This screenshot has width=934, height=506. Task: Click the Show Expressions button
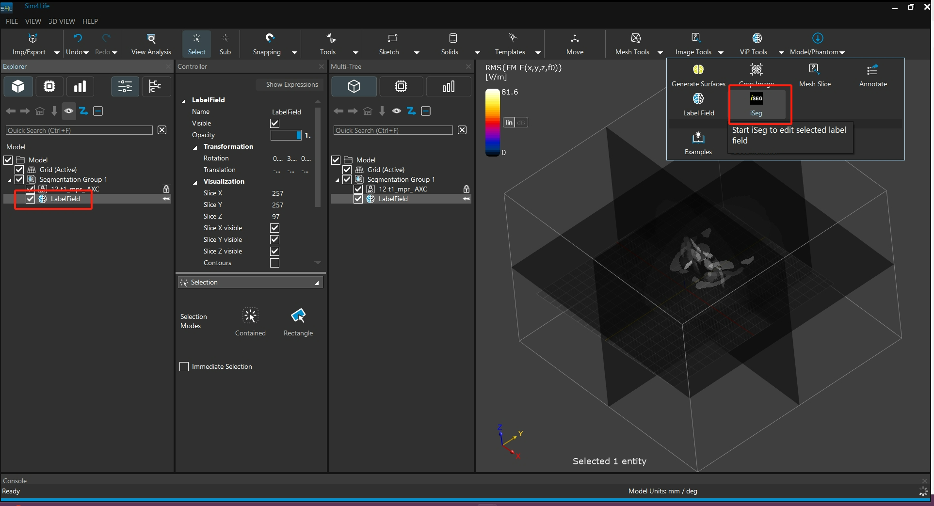point(291,84)
